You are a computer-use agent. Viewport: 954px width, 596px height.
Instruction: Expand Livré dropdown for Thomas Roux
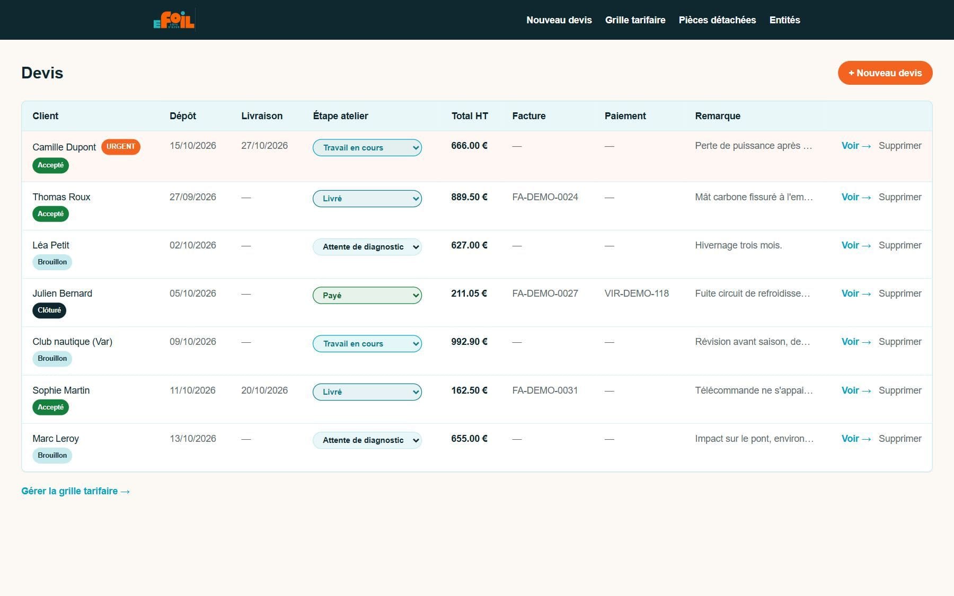[x=367, y=198]
